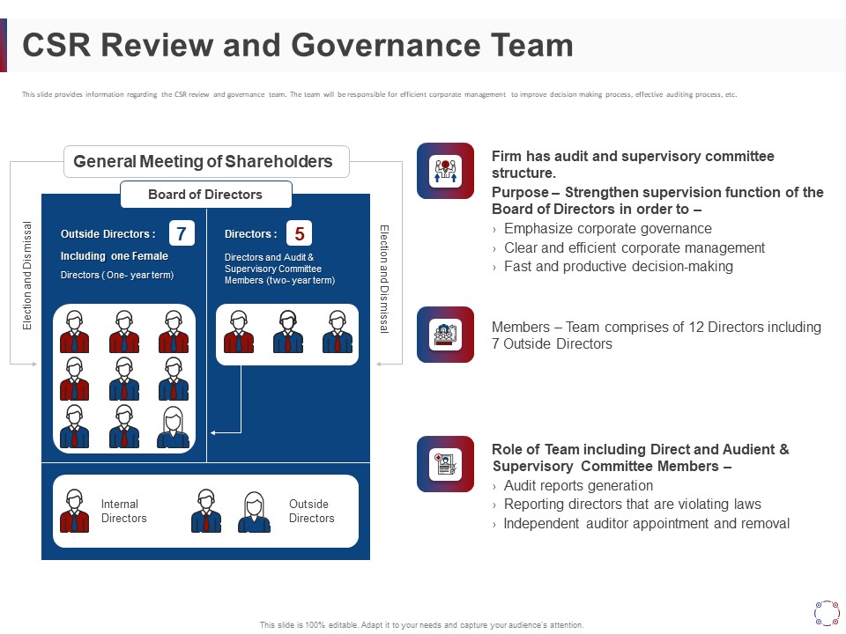This screenshot has height=634, width=846.
Task: Select the 'Emphasize corporate governance' bullet
Action: [608, 229]
